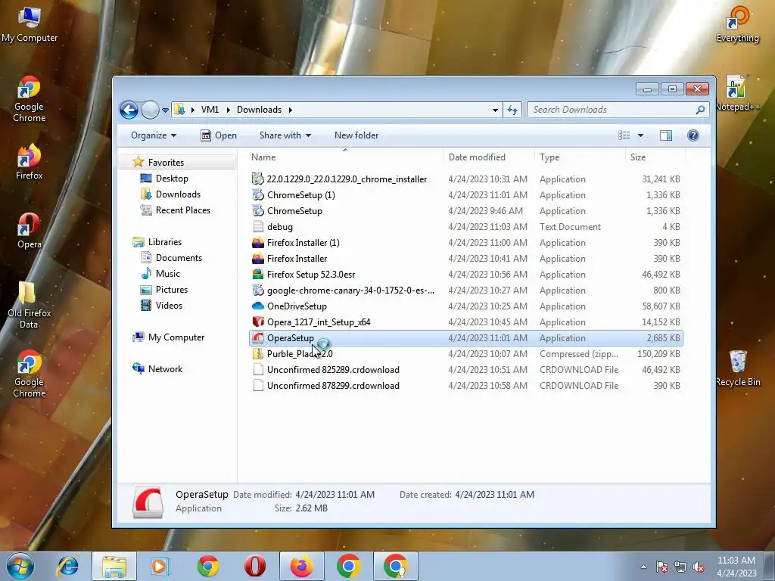
Task: Select the ChromeSetup (1) file icon
Action: [x=258, y=194]
